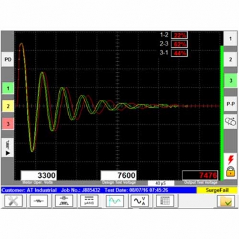Click the Motor Oper. Volts 3300 field
This screenshot has height=239, width=239.
coord(38,175)
